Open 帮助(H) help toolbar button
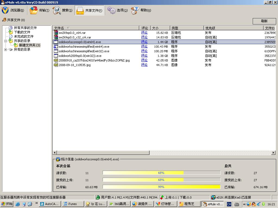The width and height of the screenshot is (278, 208). (x=141, y=10)
